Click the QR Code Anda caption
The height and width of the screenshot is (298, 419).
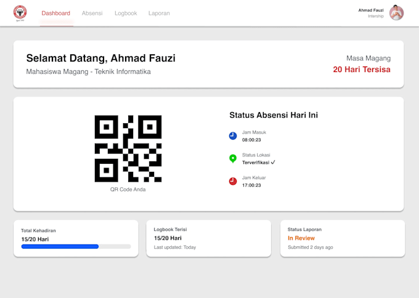(x=128, y=189)
